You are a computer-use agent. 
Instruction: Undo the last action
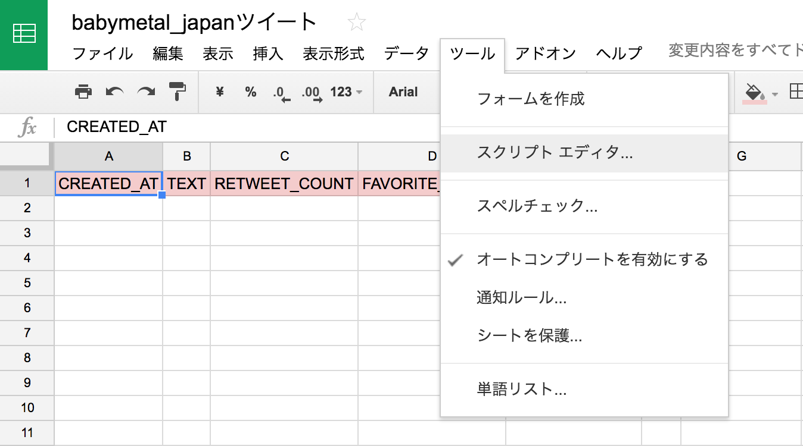pos(114,92)
